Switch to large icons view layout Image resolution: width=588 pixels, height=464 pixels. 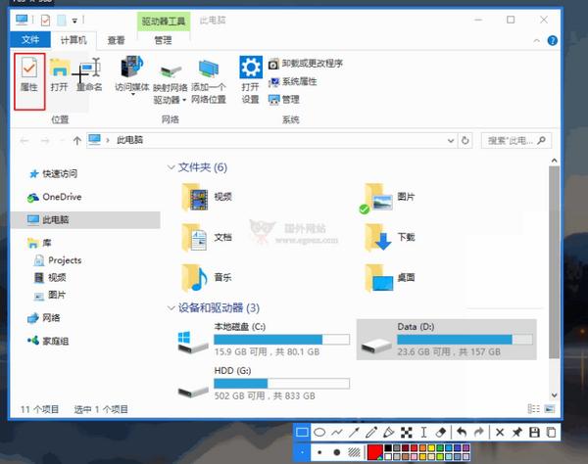pos(550,409)
